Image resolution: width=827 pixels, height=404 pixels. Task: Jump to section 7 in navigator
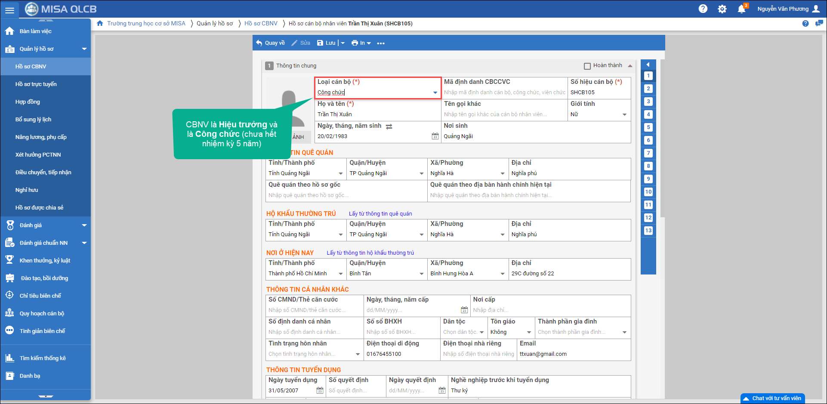(x=648, y=153)
